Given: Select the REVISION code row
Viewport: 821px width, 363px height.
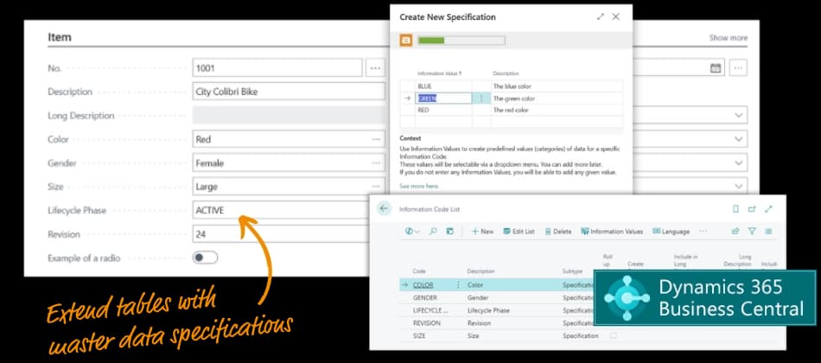Looking at the screenshot, I should click(427, 323).
